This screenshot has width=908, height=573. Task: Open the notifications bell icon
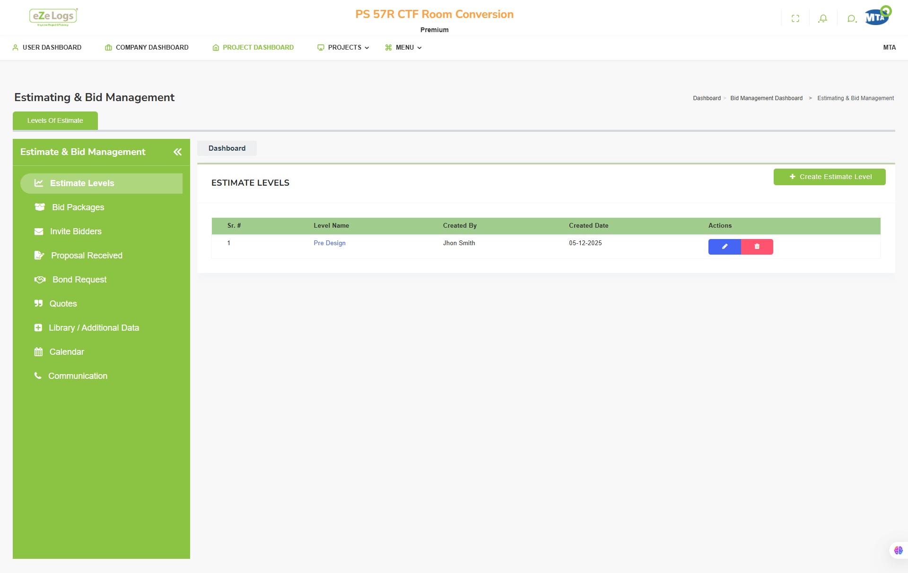point(823,18)
